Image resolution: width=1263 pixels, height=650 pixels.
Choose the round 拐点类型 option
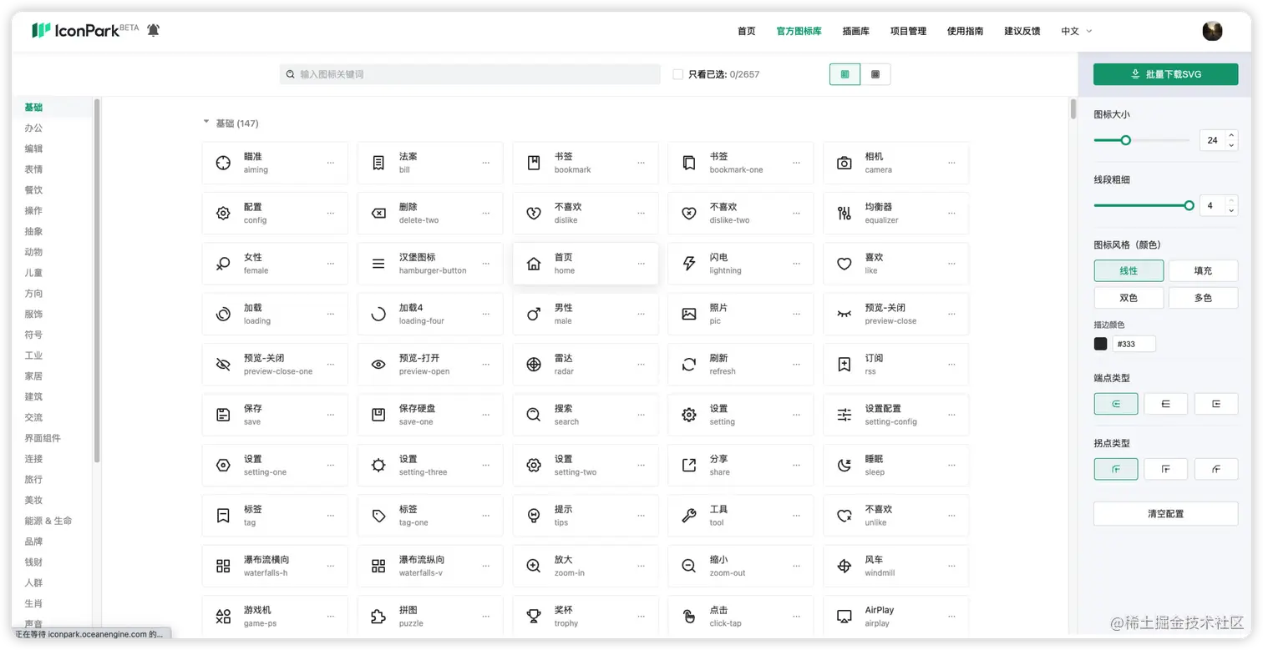[1116, 469]
